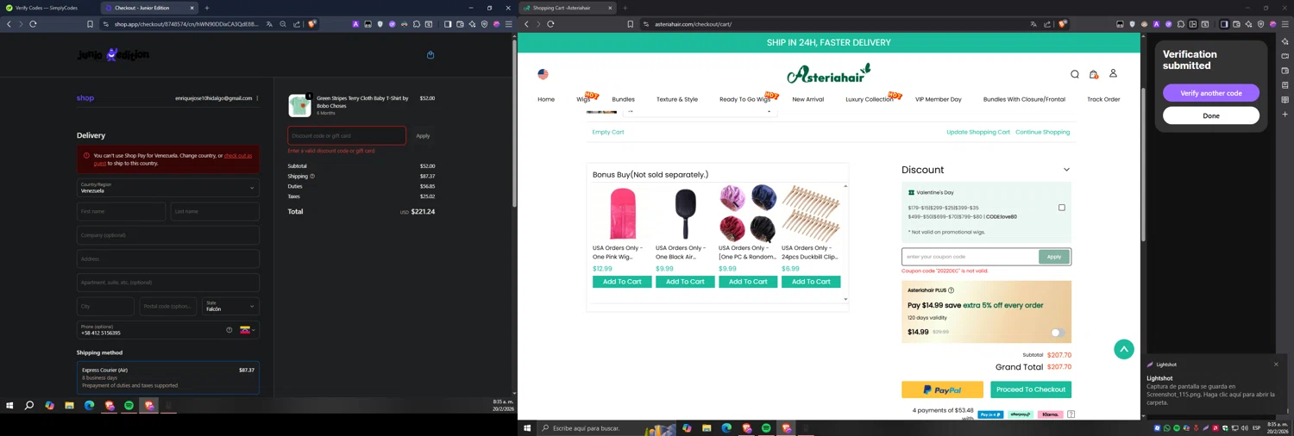The width and height of the screenshot is (1294, 436).
Task: Click Asteriahair PLUS info question icon
Action: tap(951, 290)
